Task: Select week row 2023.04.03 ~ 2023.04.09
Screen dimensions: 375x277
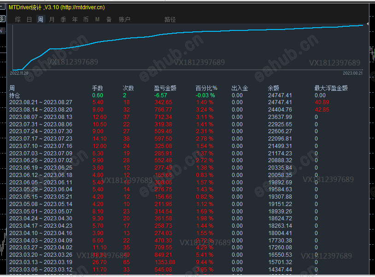Action: tap(41, 241)
